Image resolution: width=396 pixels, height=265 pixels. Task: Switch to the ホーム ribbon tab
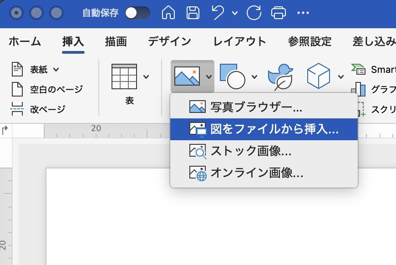(25, 41)
